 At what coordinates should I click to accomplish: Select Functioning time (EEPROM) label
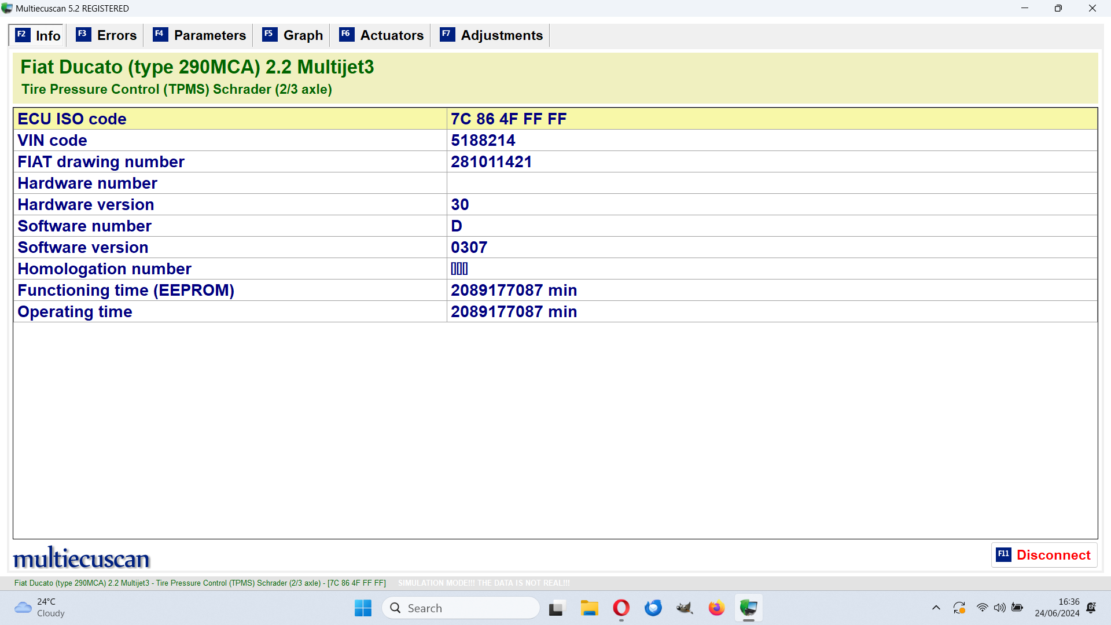click(126, 290)
